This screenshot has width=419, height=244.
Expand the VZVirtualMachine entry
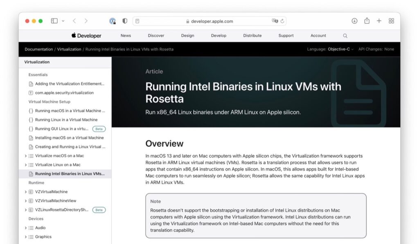tap(25, 192)
